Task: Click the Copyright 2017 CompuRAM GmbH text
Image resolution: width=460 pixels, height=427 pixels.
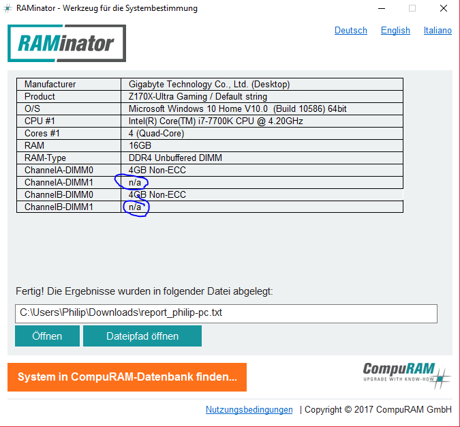Action: 378,409
